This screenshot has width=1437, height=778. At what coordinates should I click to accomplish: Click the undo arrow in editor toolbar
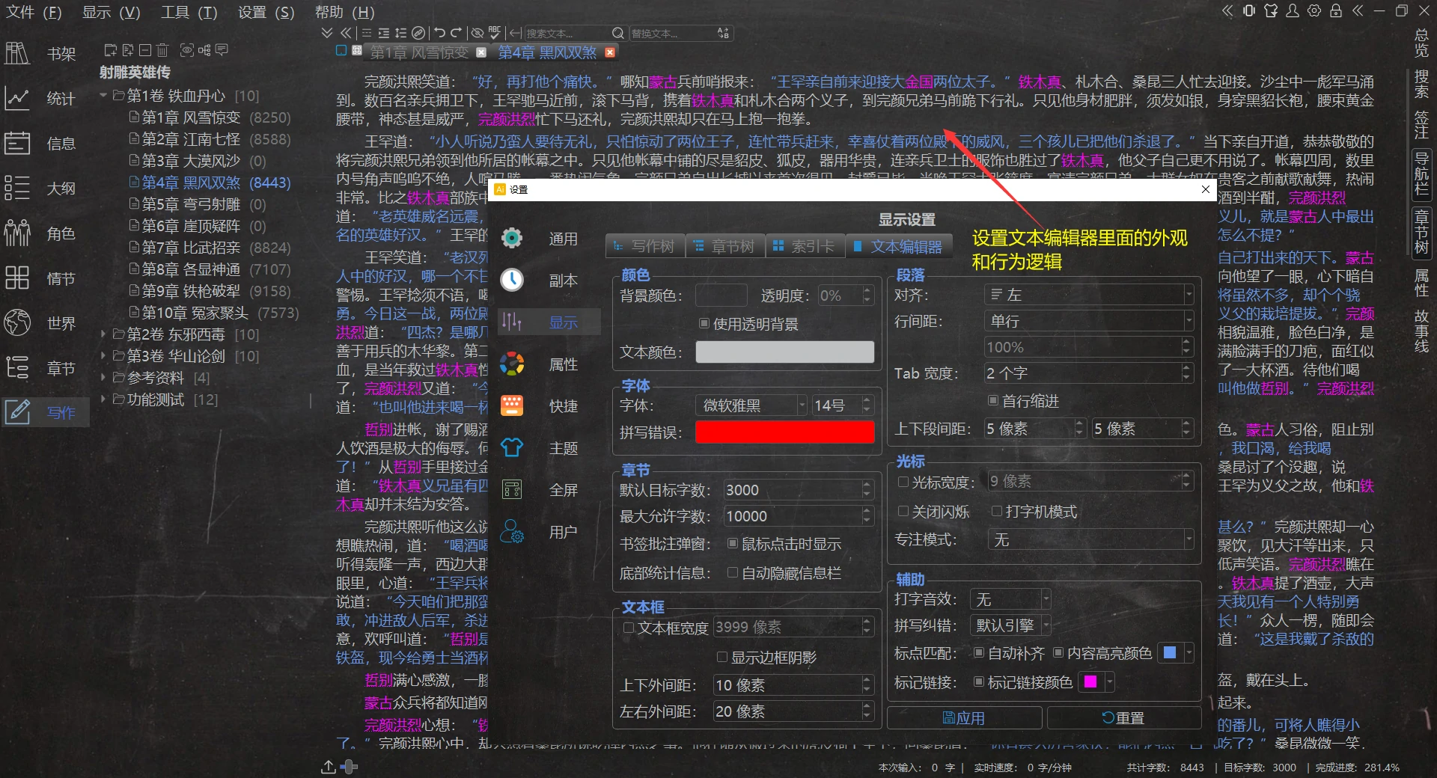click(440, 33)
